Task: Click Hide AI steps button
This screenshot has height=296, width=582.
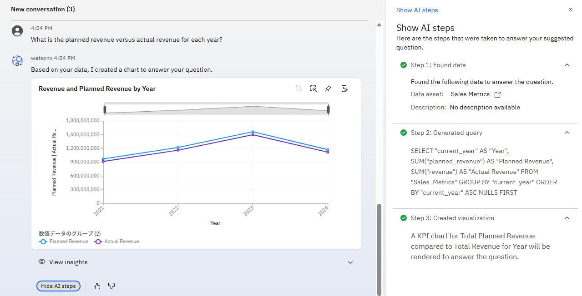Action: [x=59, y=286]
